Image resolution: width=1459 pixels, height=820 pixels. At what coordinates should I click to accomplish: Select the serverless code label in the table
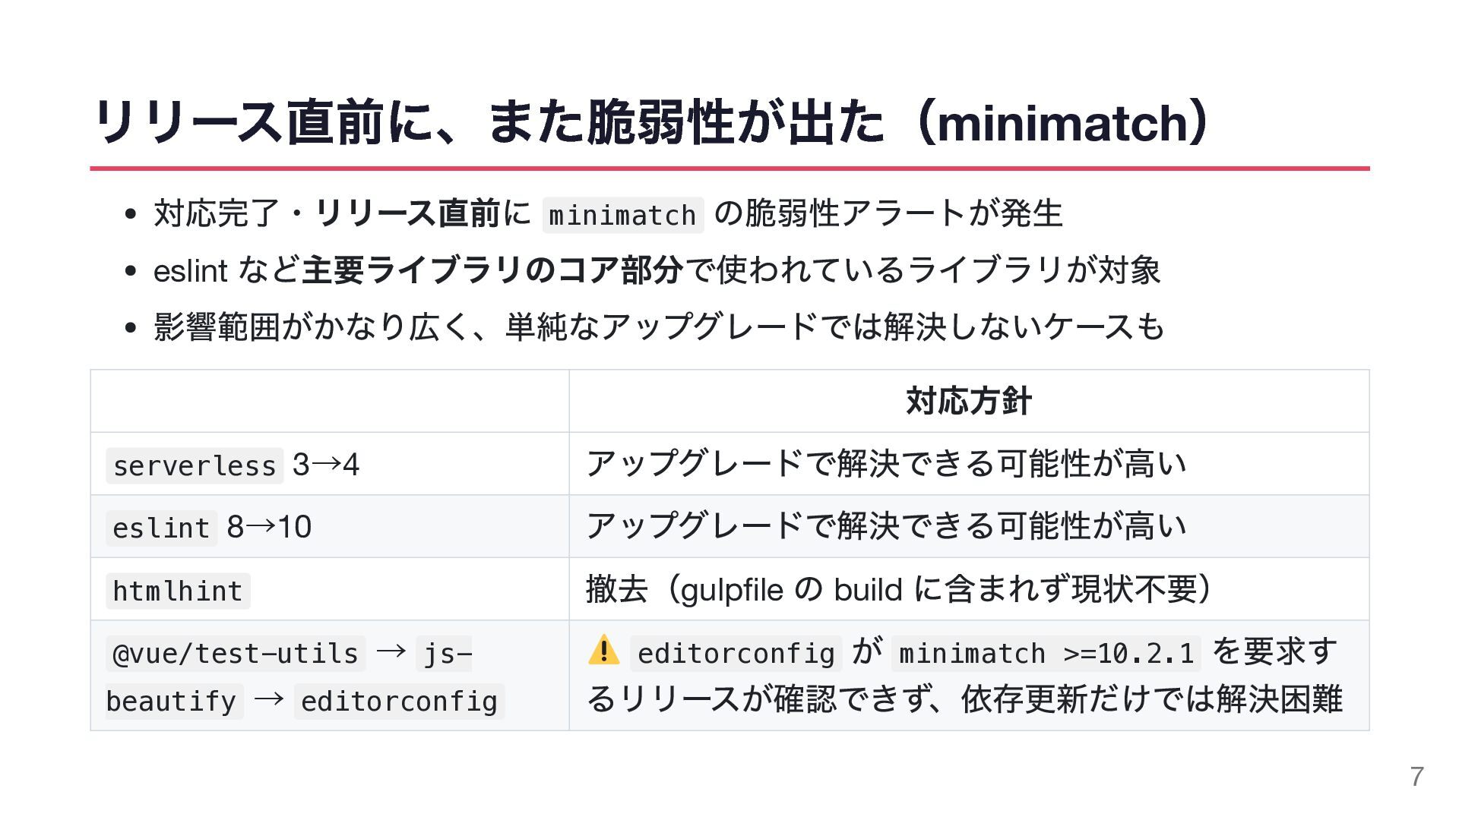click(195, 465)
